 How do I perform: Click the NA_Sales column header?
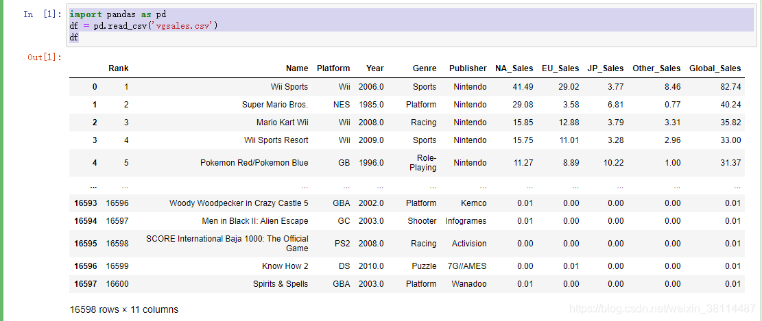514,68
